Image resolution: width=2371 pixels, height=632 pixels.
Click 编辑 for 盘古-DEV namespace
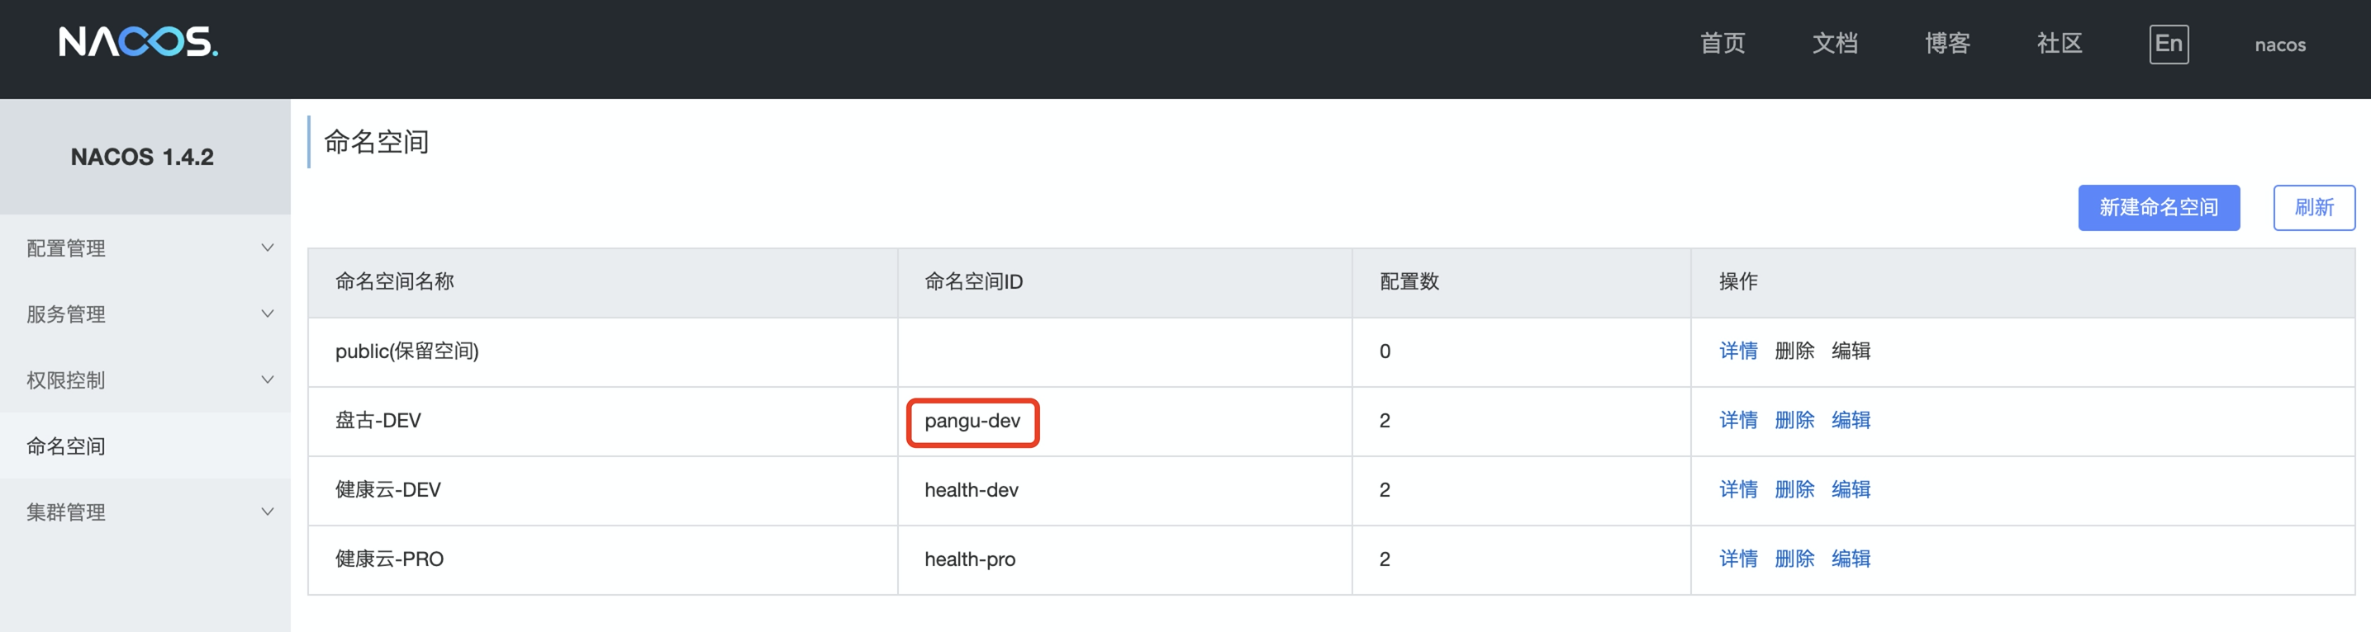[x=1850, y=421]
